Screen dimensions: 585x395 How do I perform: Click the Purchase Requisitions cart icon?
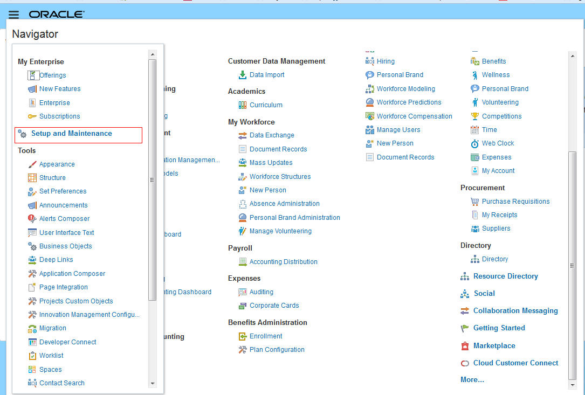(474, 202)
